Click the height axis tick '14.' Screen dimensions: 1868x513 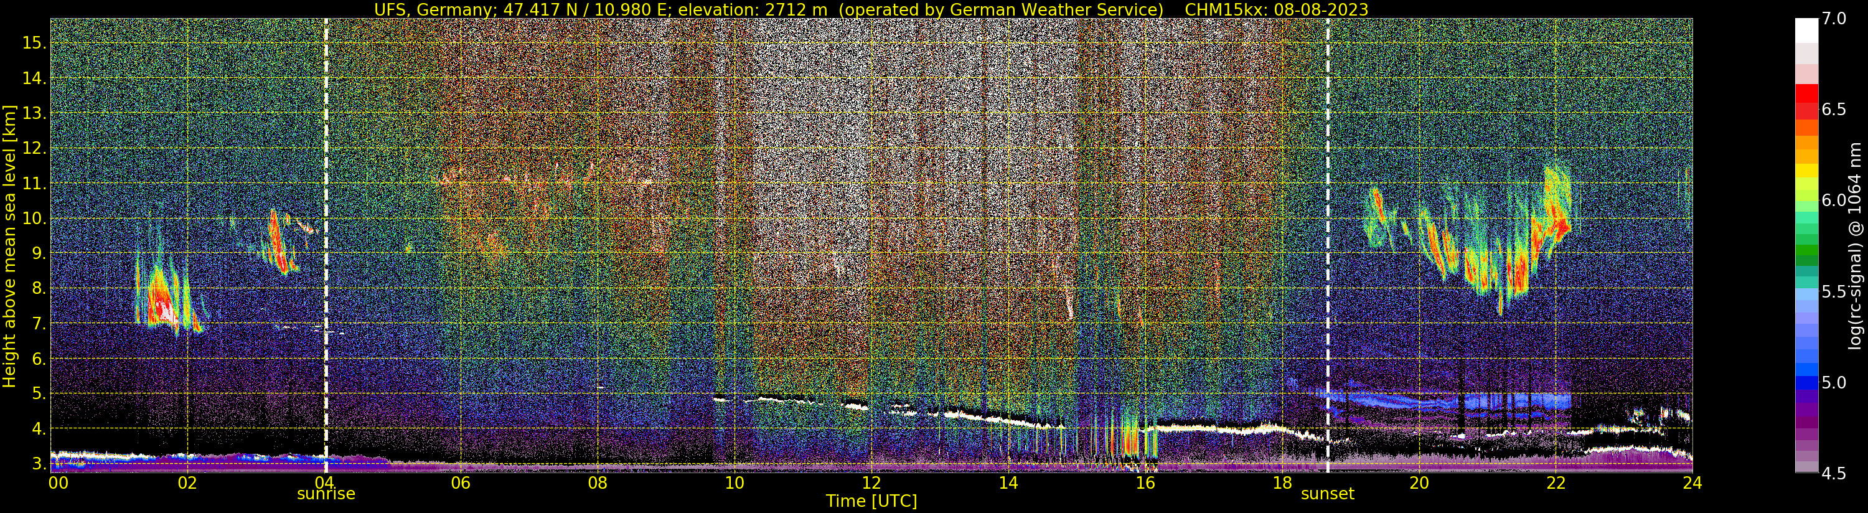click(x=34, y=78)
